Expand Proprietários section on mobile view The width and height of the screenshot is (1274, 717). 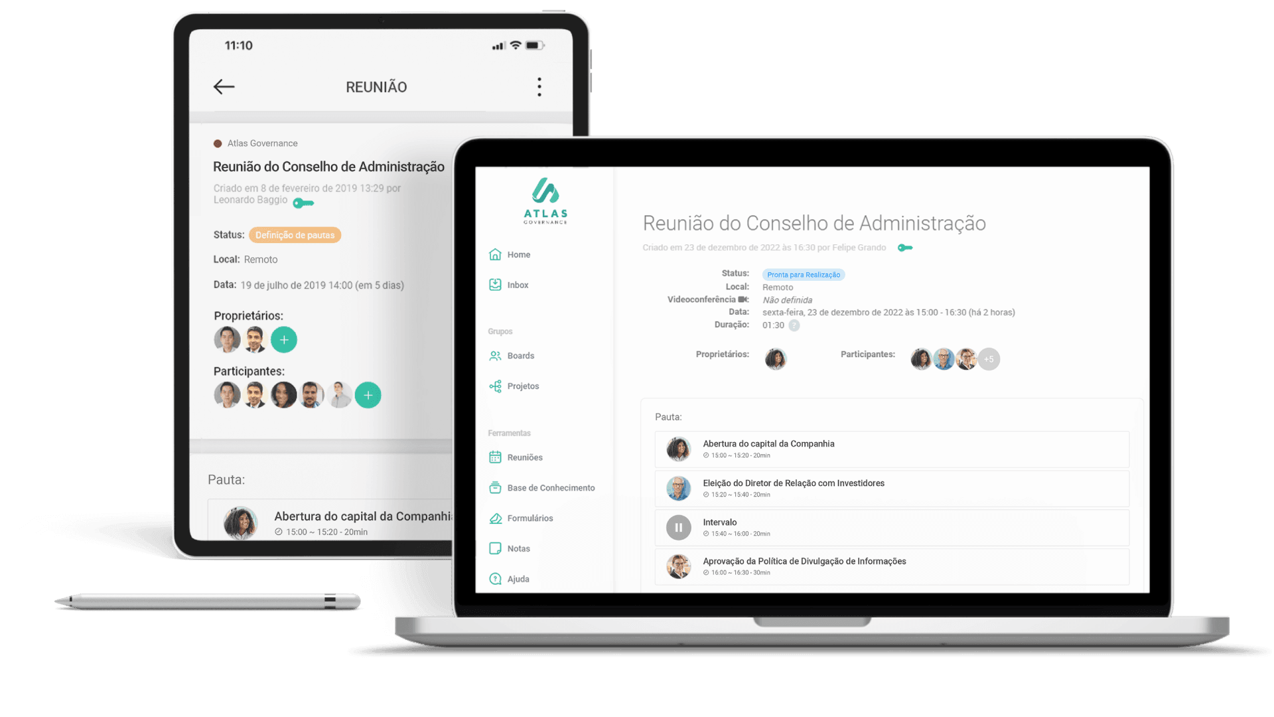pyautogui.click(x=283, y=339)
